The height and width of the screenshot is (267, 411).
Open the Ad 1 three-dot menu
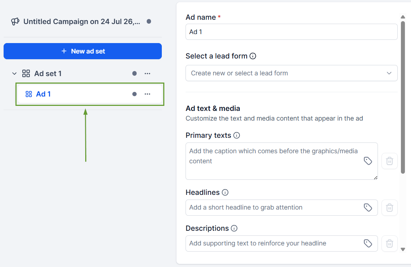pos(147,94)
